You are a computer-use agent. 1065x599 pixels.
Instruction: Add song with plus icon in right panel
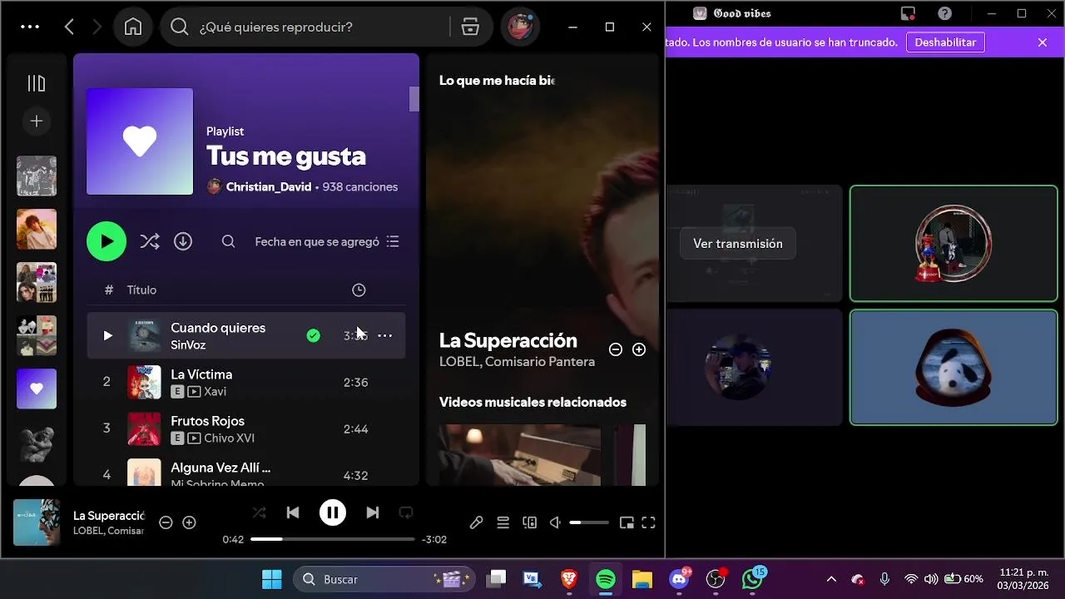[x=639, y=349]
